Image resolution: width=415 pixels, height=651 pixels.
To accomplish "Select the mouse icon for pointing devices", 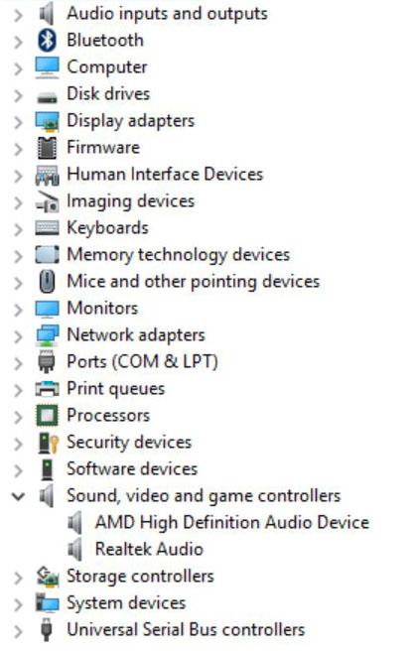I will pyautogui.click(x=47, y=282).
